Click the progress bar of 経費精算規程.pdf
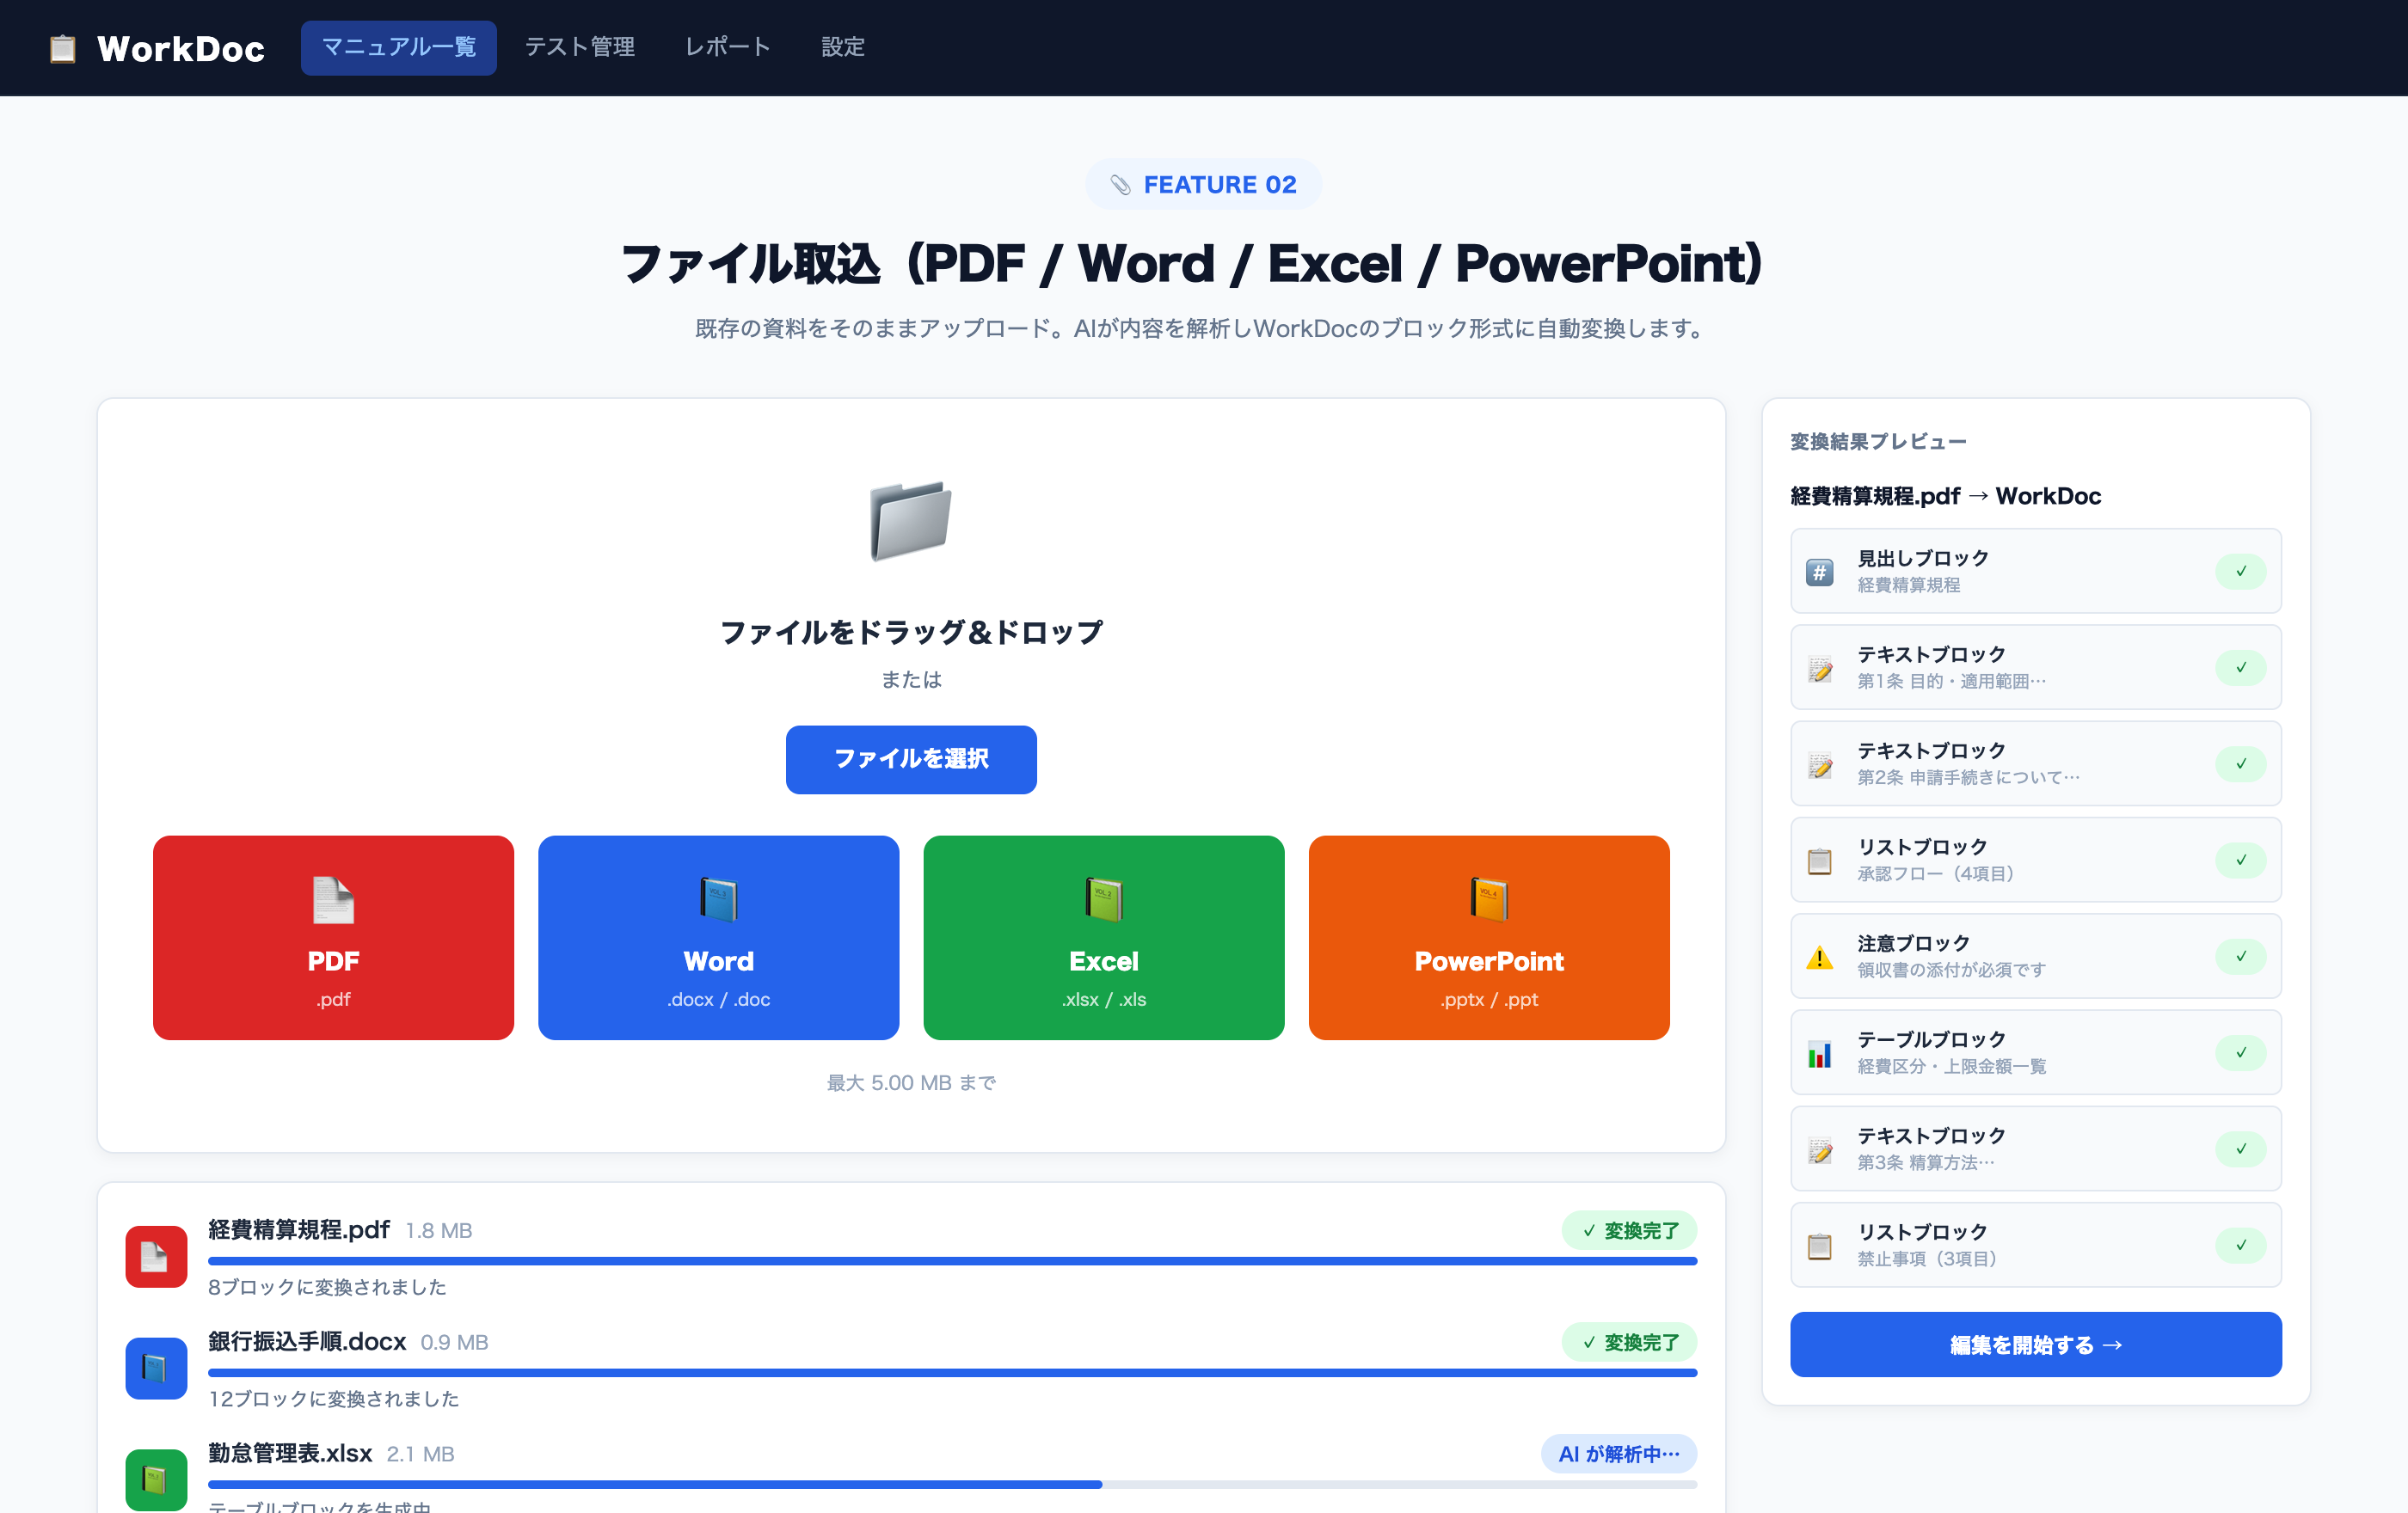Screen dimensions: 2408x1513 point(952,1261)
